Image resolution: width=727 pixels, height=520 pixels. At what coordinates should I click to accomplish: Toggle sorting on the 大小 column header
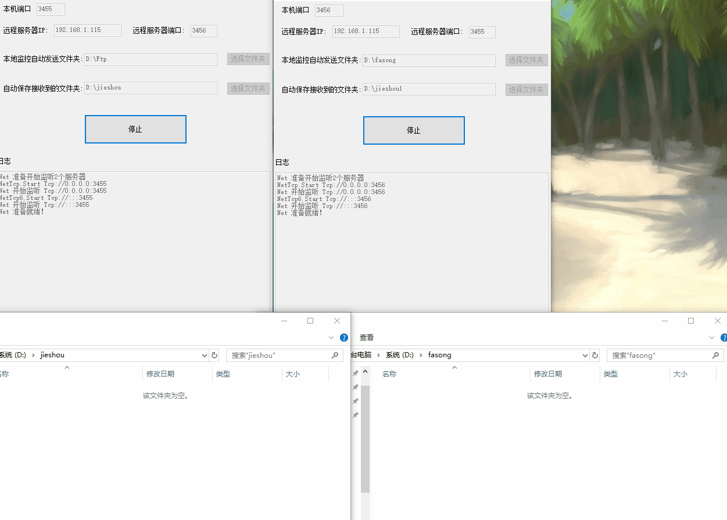(680, 374)
